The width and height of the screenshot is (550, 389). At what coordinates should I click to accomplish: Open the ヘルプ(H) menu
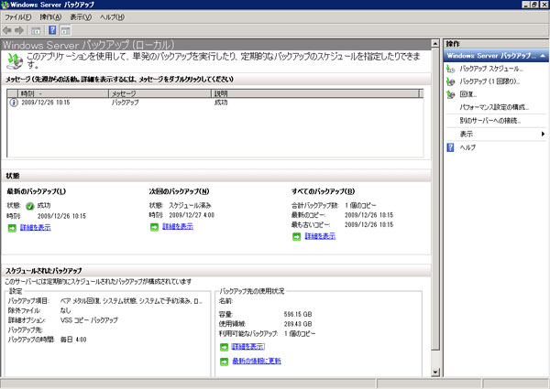[x=112, y=17]
